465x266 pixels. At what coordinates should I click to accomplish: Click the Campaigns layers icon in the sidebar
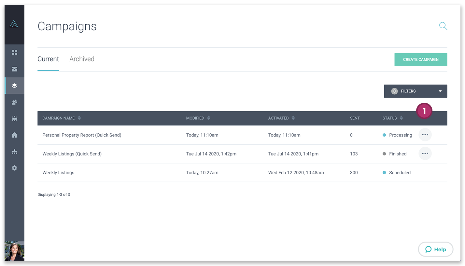[14, 86]
